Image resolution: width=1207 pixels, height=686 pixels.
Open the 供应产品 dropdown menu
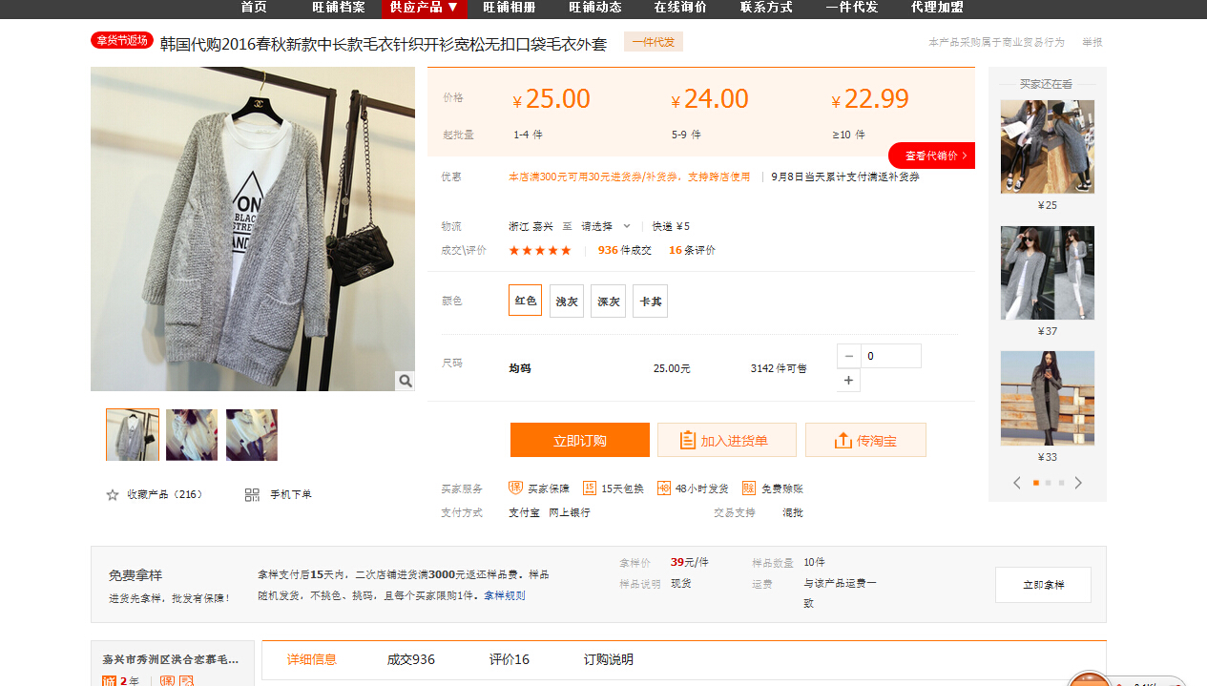[424, 8]
